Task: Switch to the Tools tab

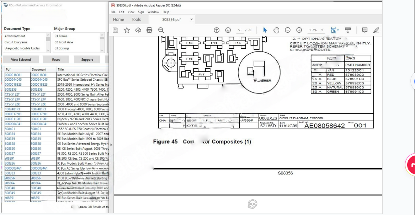Action: (136, 20)
